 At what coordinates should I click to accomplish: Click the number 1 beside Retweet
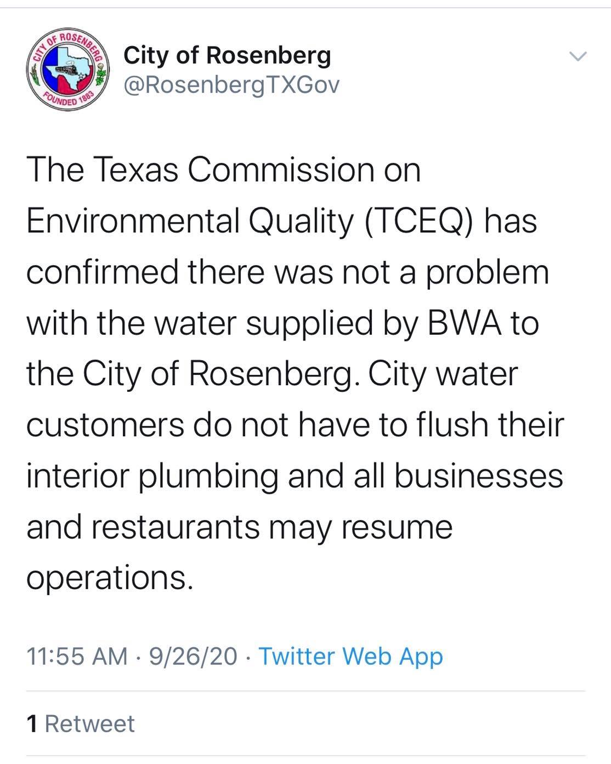(x=32, y=723)
